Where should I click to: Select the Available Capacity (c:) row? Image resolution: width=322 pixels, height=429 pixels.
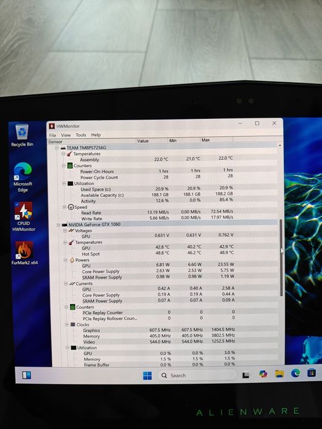[163, 195]
